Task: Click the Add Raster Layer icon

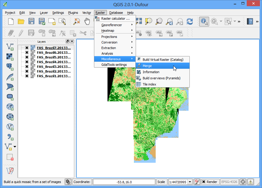Action: pos(10,57)
